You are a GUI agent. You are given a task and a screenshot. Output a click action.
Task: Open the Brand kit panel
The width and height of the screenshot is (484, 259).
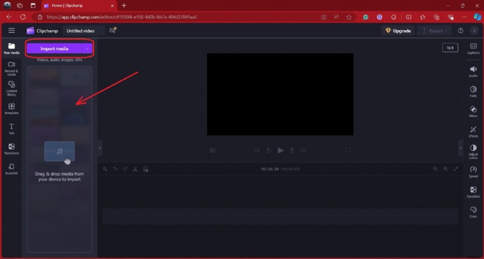(11, 169)
